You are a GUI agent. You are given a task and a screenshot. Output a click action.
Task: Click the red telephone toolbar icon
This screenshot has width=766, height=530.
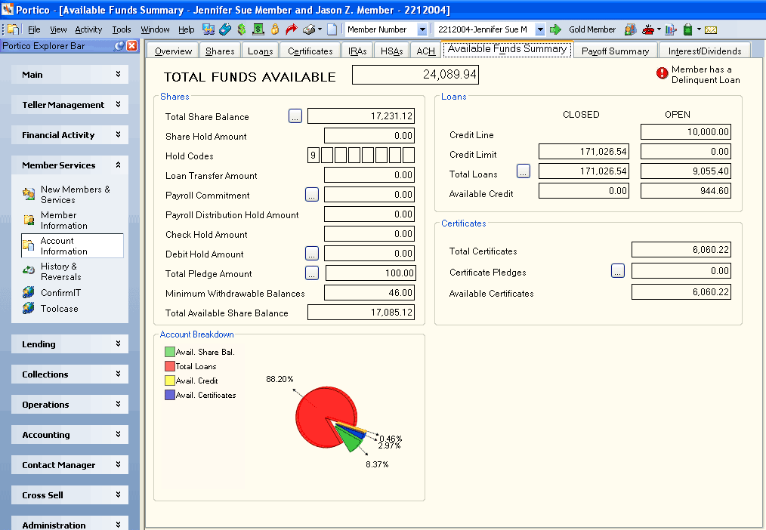(648, 29)
